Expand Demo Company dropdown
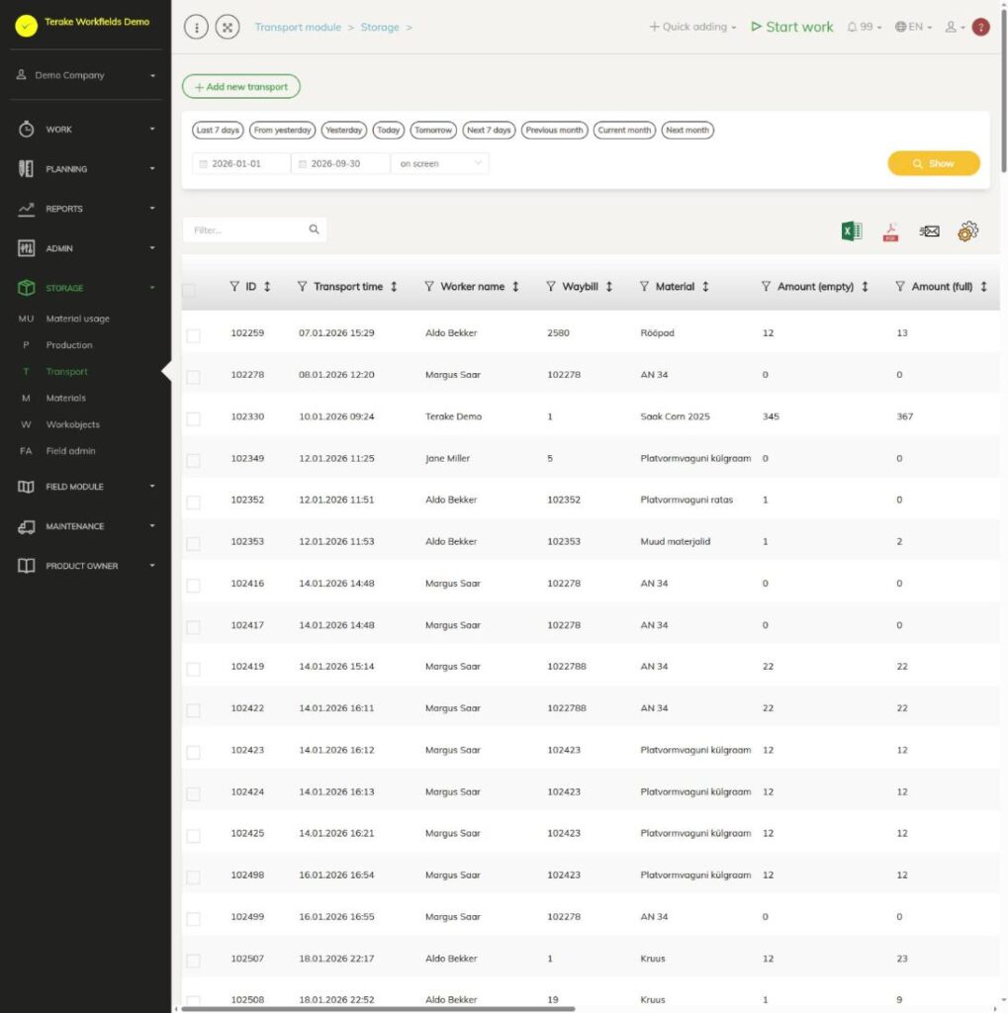Viewport: 1008px width, 1013px height. click(x=85, y=75)
